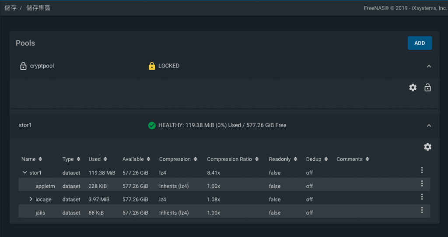This screenshot has width=448, height=237.
Task: Click the yellow LOCKED padlock icon
Action: pyautogui.click(x=152, y=66)
